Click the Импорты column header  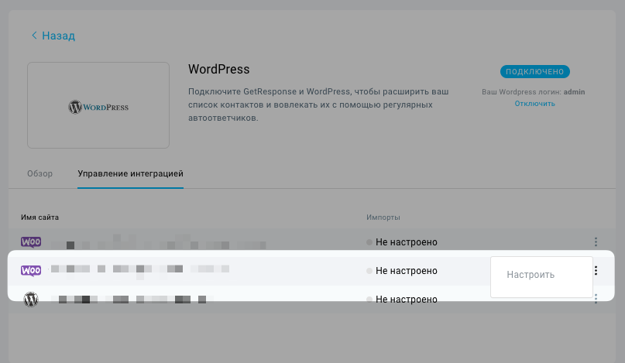[x=383, y=217]
